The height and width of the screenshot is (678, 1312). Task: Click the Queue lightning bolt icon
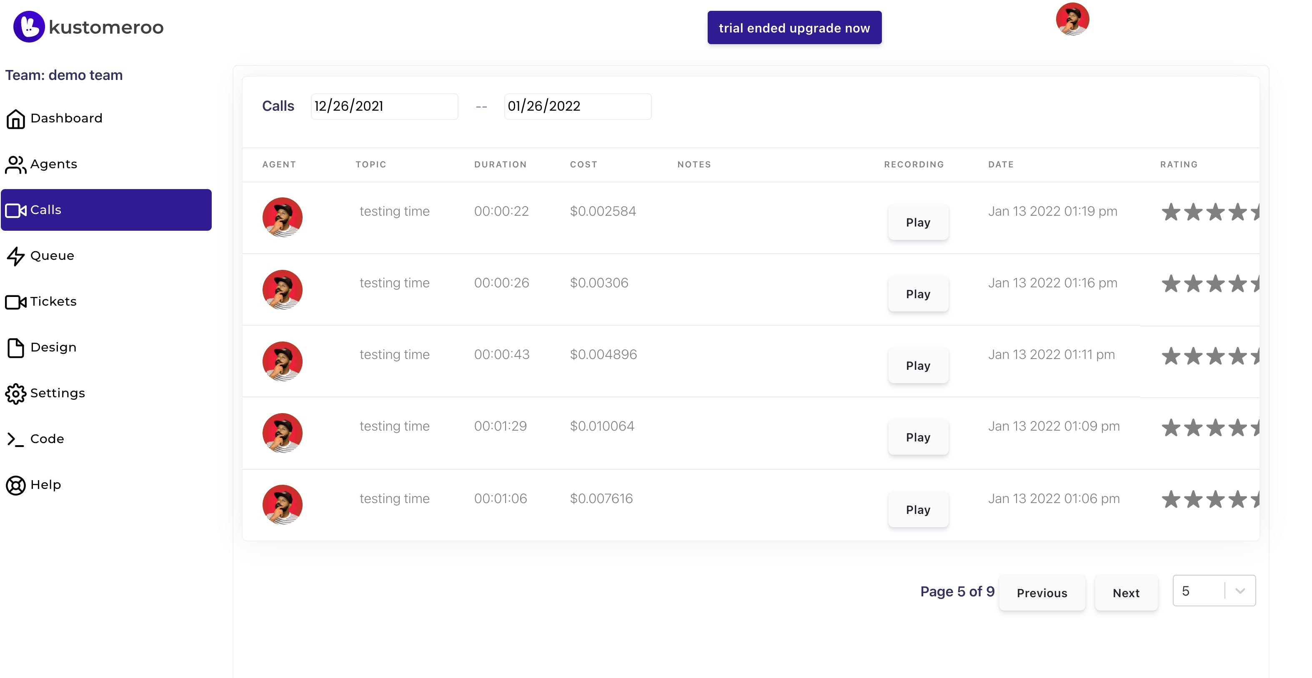[x=15, y=256]
